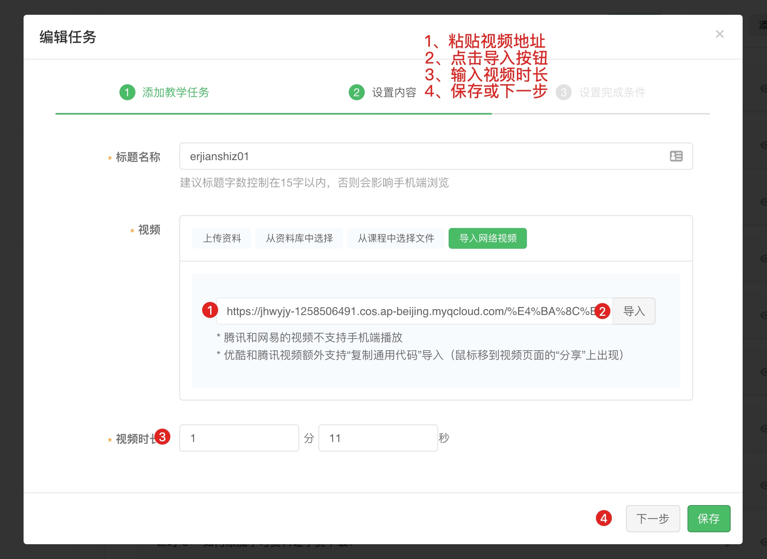
Task: Switch to 从资料库中选择 tab
Action: [x=299, y=238]
